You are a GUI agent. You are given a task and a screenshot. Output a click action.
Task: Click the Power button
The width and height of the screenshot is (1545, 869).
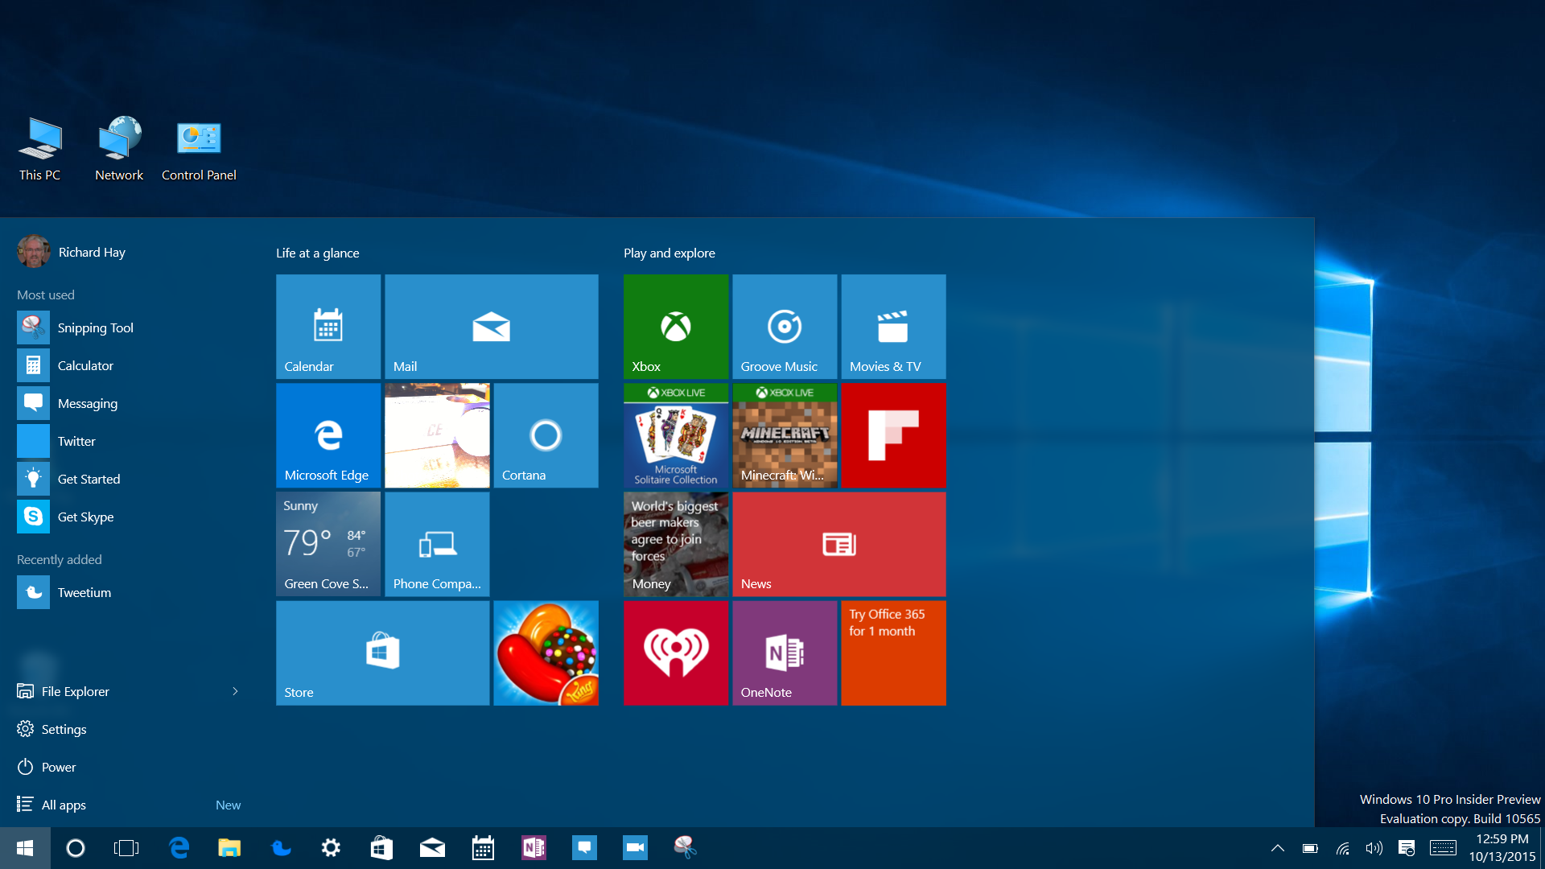coord(58,767)
